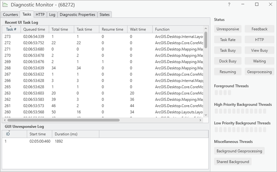Viewport: 277px width, 172px height.
Task: Click the task log vertical scrollbar thumb
Action: click(x=206, y=40)
